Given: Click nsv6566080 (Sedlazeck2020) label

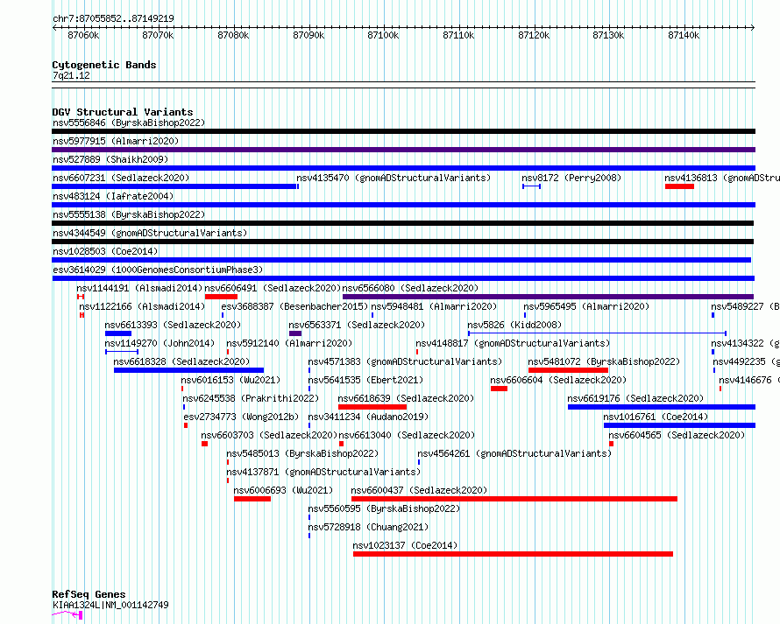Looking at the screenshot, I should point(410,288).
